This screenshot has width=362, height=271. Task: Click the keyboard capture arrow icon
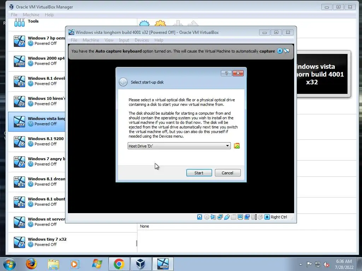[267, 217]
